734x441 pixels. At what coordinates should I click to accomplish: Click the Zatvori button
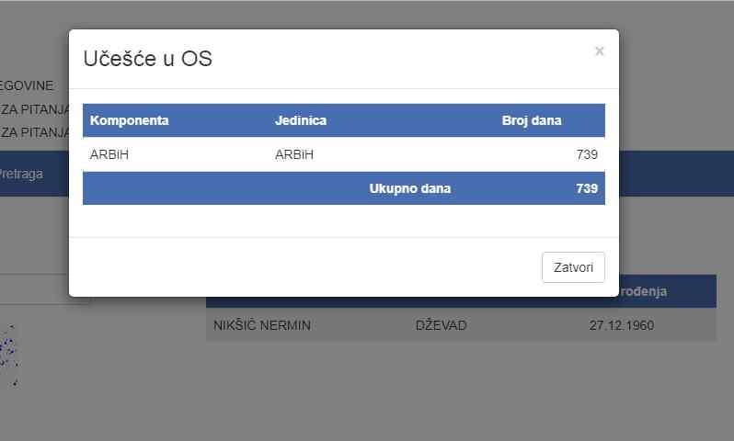tap(573, 267)
